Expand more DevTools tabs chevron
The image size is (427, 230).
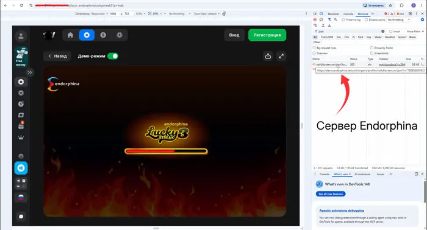click(373, 13)
